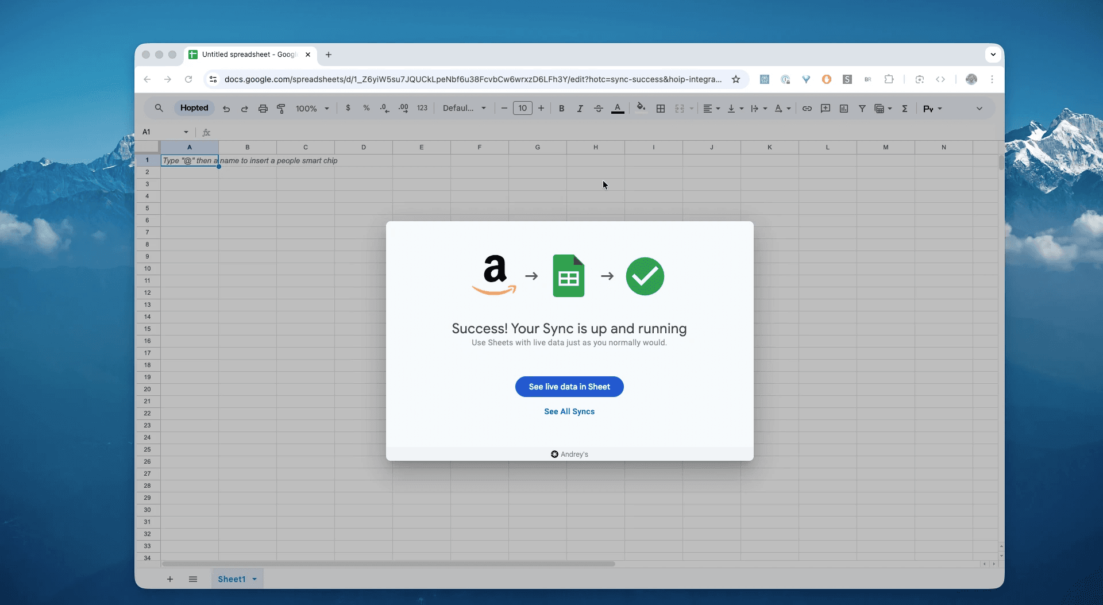Open the Py input tools dropdown

tap(932, 109)
